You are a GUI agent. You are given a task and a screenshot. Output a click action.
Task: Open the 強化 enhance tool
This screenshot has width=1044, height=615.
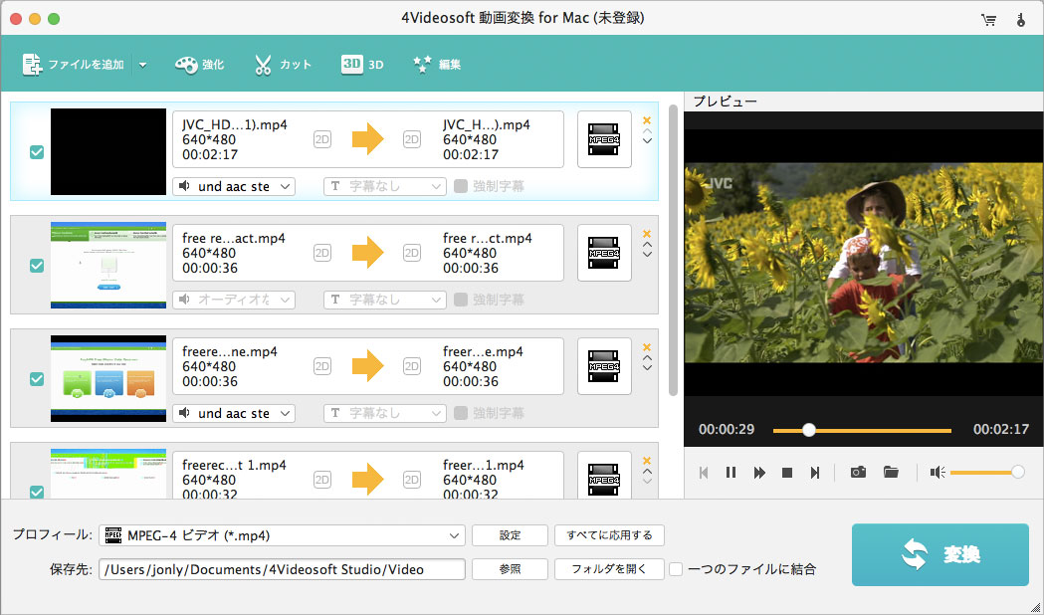point(199,65)
